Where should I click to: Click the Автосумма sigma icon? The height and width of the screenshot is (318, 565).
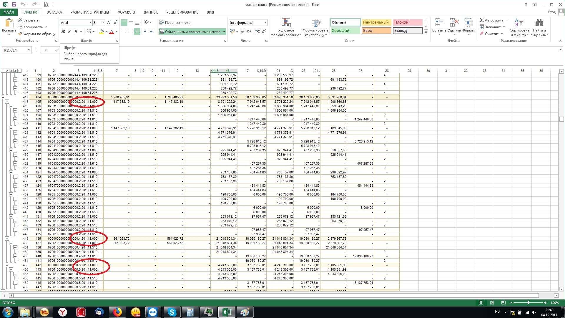click(x=482, y=20)
